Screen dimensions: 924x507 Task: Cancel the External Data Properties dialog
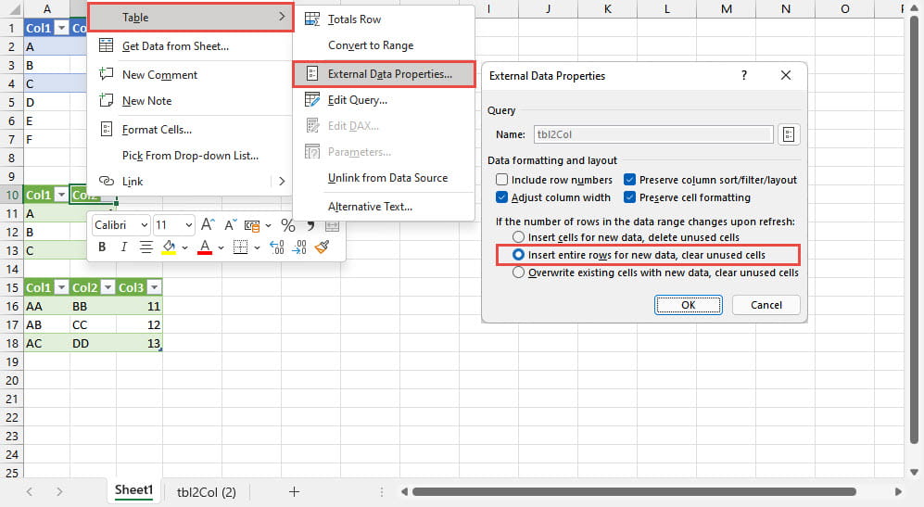766,305
